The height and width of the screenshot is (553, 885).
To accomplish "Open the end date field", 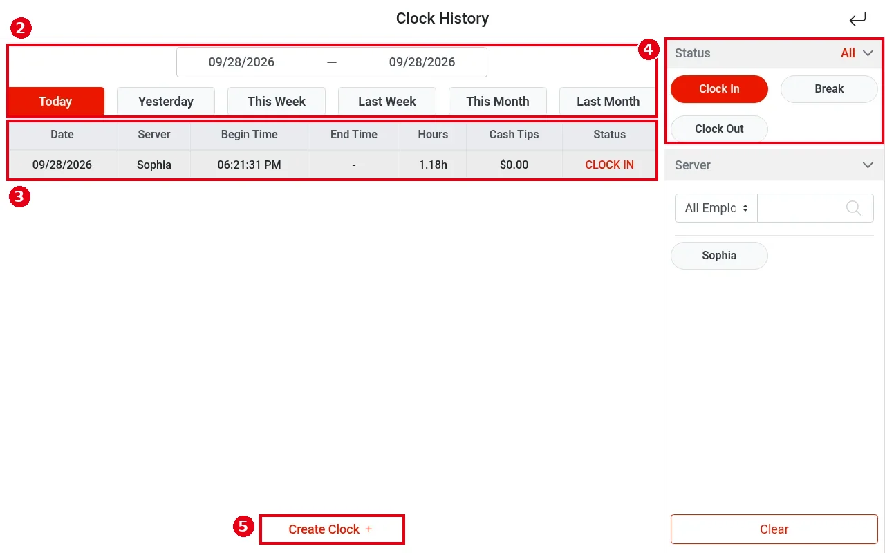I will point(422,62).
